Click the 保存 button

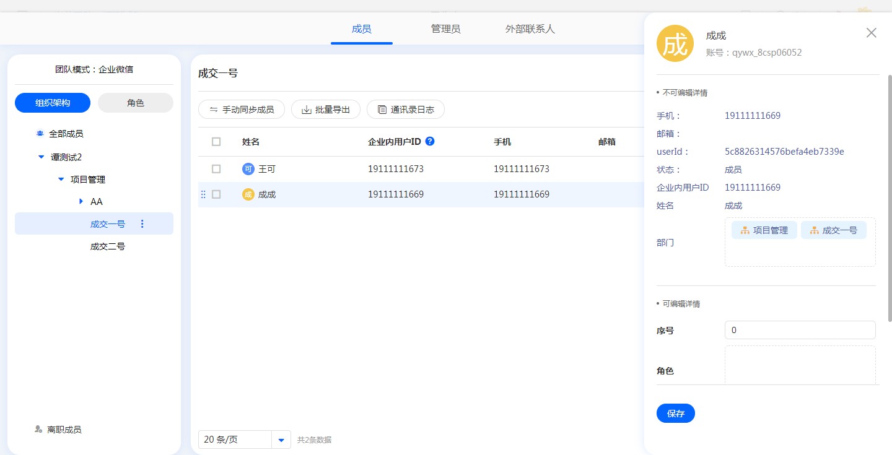(x=675, y=413)
